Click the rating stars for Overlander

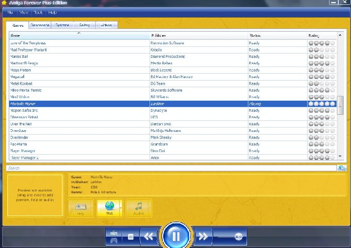pos(322,137)
